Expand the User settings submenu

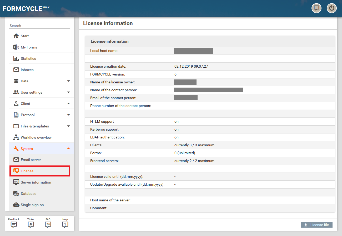pyautogui.click(x=68, y=92)
